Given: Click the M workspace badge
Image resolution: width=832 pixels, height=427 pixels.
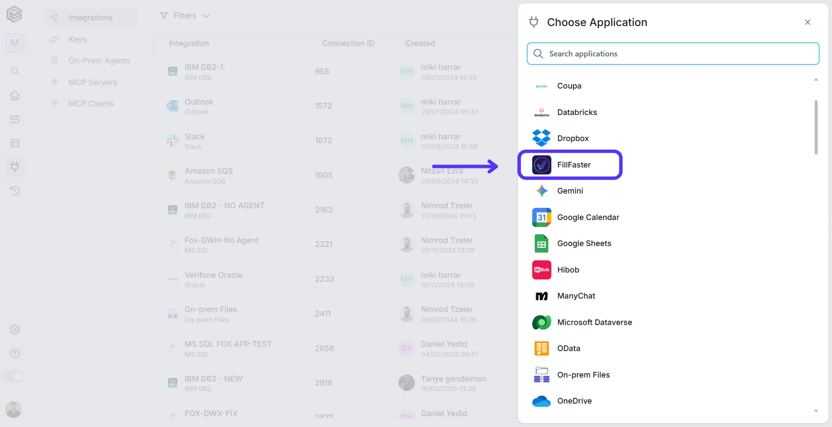Looking at the screenshot, I should pyautogui.click(x=15, y=43).
